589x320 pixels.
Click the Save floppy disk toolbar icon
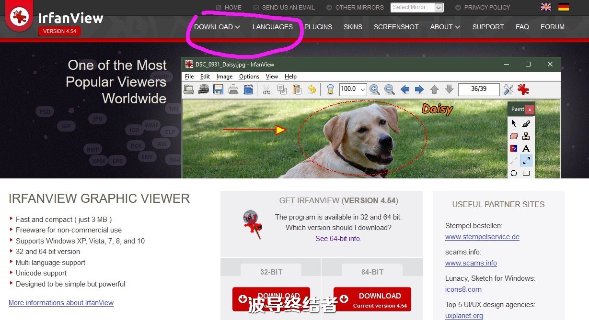pos(219,89)
